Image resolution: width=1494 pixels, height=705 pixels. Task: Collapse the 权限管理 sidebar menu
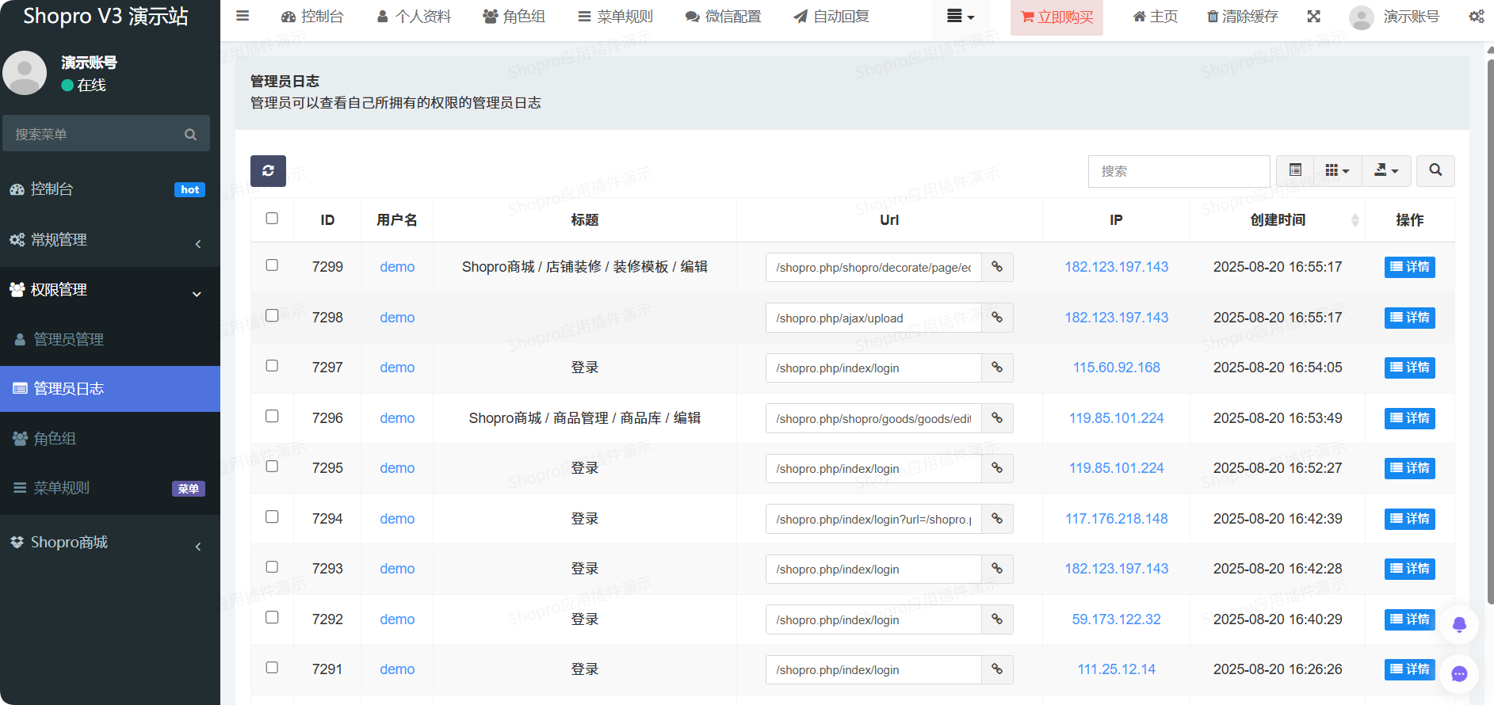click(x=110, y=290)
